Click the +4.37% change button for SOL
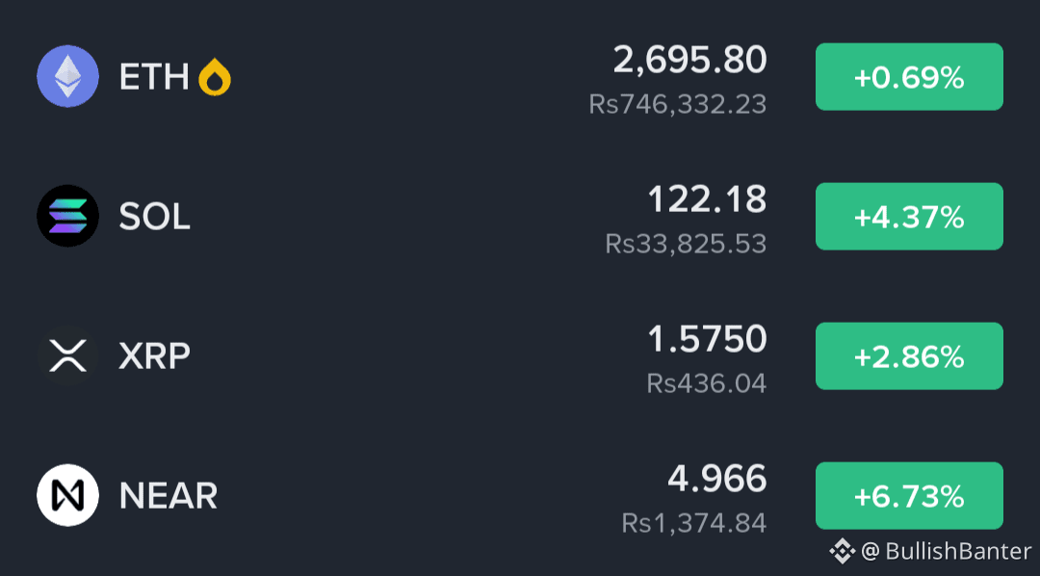Screen dimensions: 1040x576 [x=909, y=217]
